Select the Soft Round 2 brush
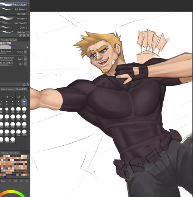 (x=14, y=9)
